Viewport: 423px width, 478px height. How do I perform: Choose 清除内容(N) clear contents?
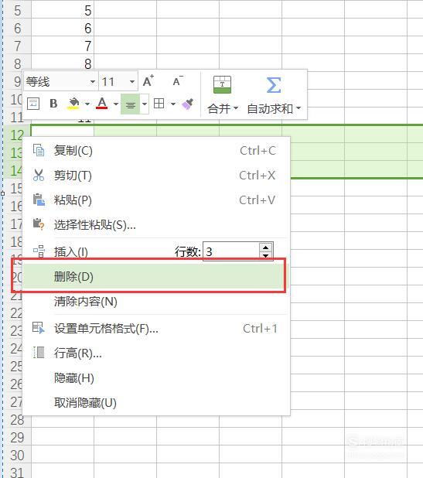coord(156,302)
